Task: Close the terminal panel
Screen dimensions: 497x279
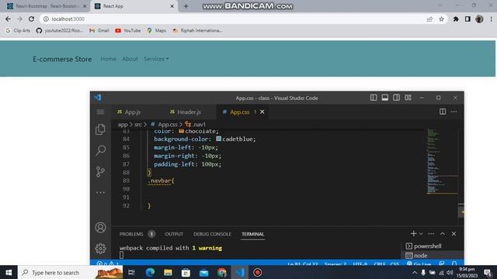Action: [454, 234]
